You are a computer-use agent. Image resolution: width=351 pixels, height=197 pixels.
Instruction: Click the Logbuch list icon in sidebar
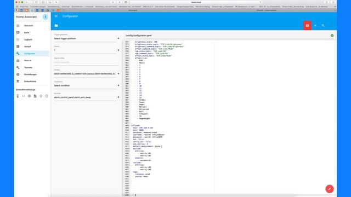click(x=18, y=39)
